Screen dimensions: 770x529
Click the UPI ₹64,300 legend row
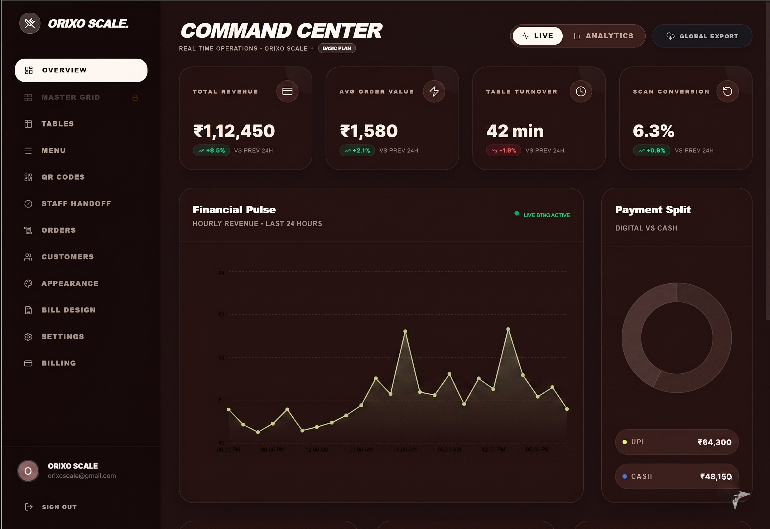[676, 442]
